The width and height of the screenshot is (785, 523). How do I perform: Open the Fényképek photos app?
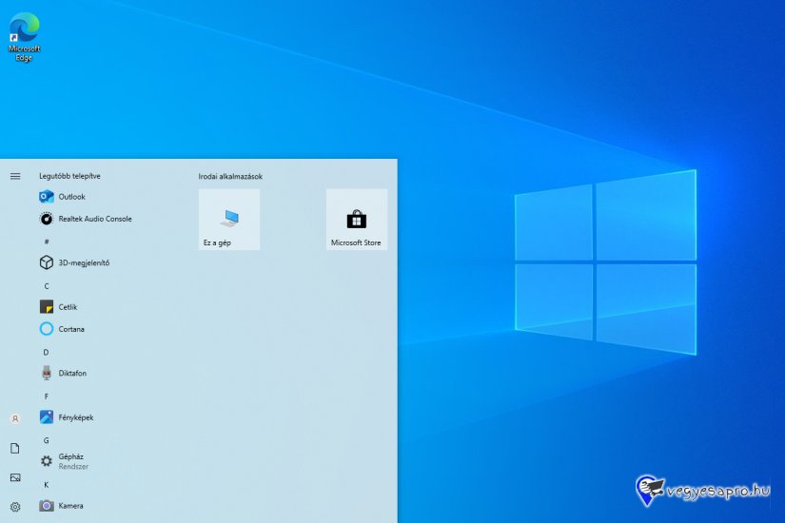[x=75, y=417]
